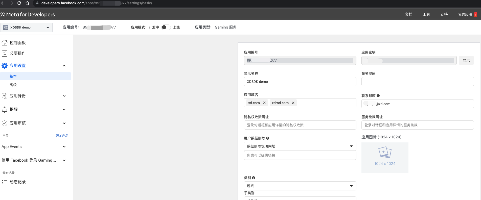Click the Meta for Developers logo
481x200 pixels.
click(x=28, y=14)
